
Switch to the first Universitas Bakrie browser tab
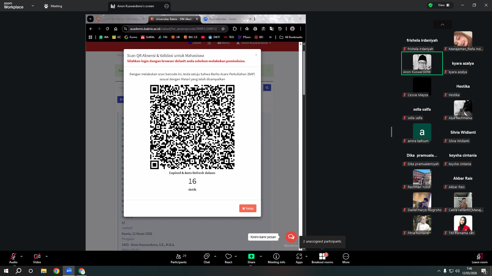pyautogui.click(x=120, y=19)
